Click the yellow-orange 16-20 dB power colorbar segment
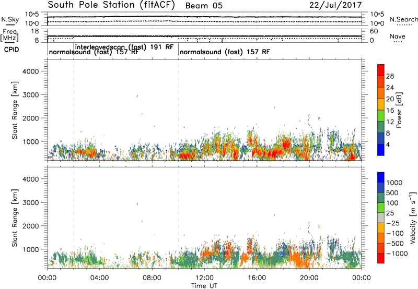The image size is (418, 289). 381,104
